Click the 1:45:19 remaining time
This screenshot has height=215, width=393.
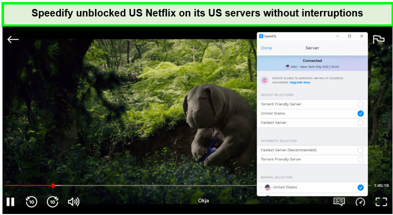381,186
